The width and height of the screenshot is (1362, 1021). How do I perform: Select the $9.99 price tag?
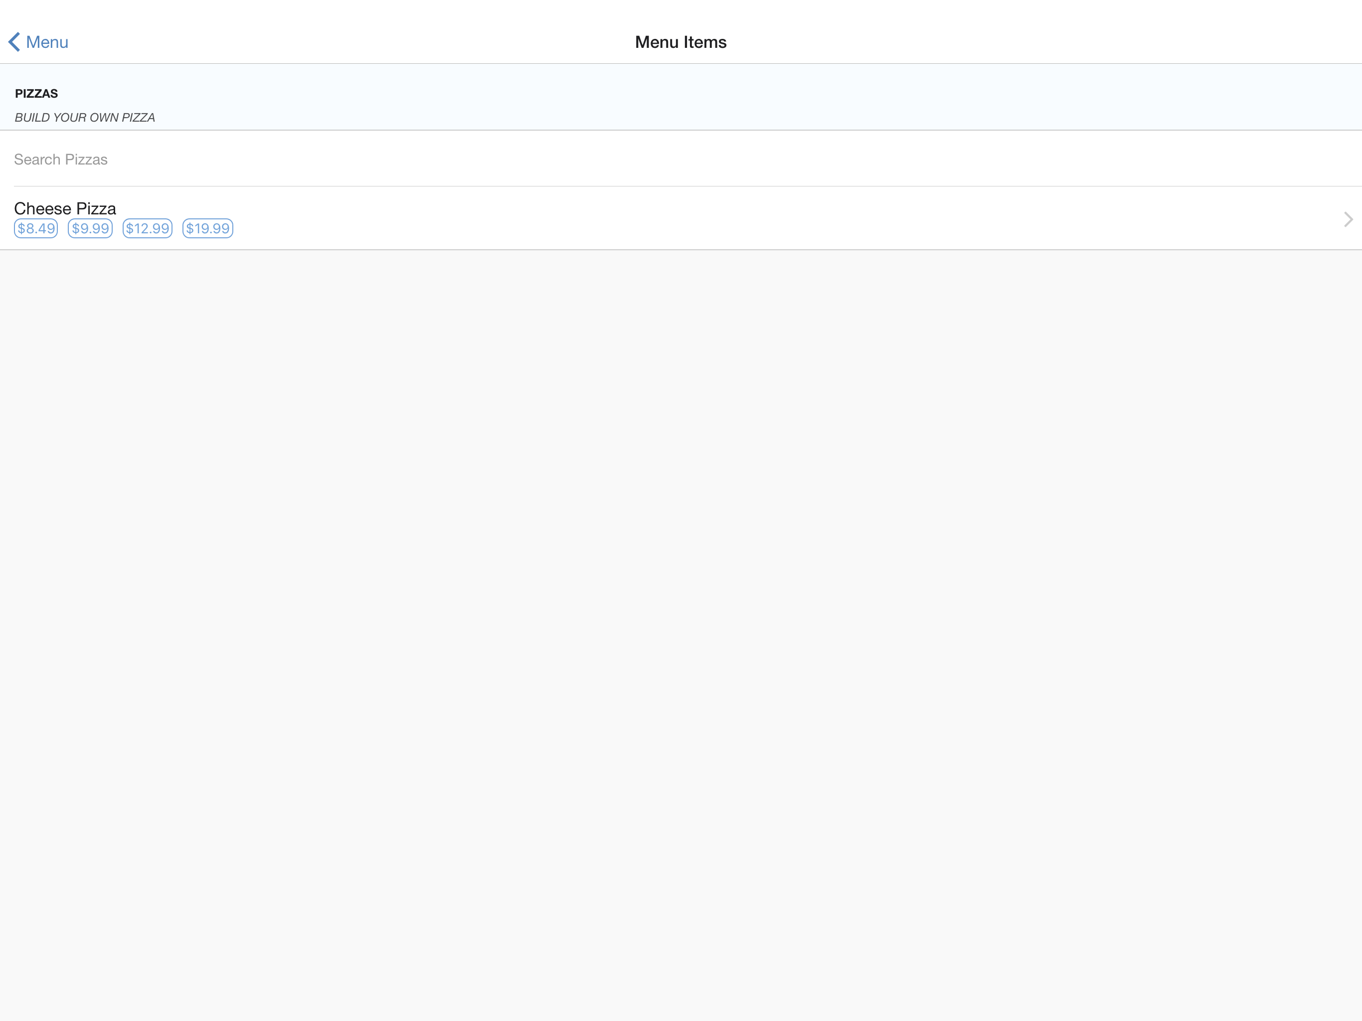90,228
